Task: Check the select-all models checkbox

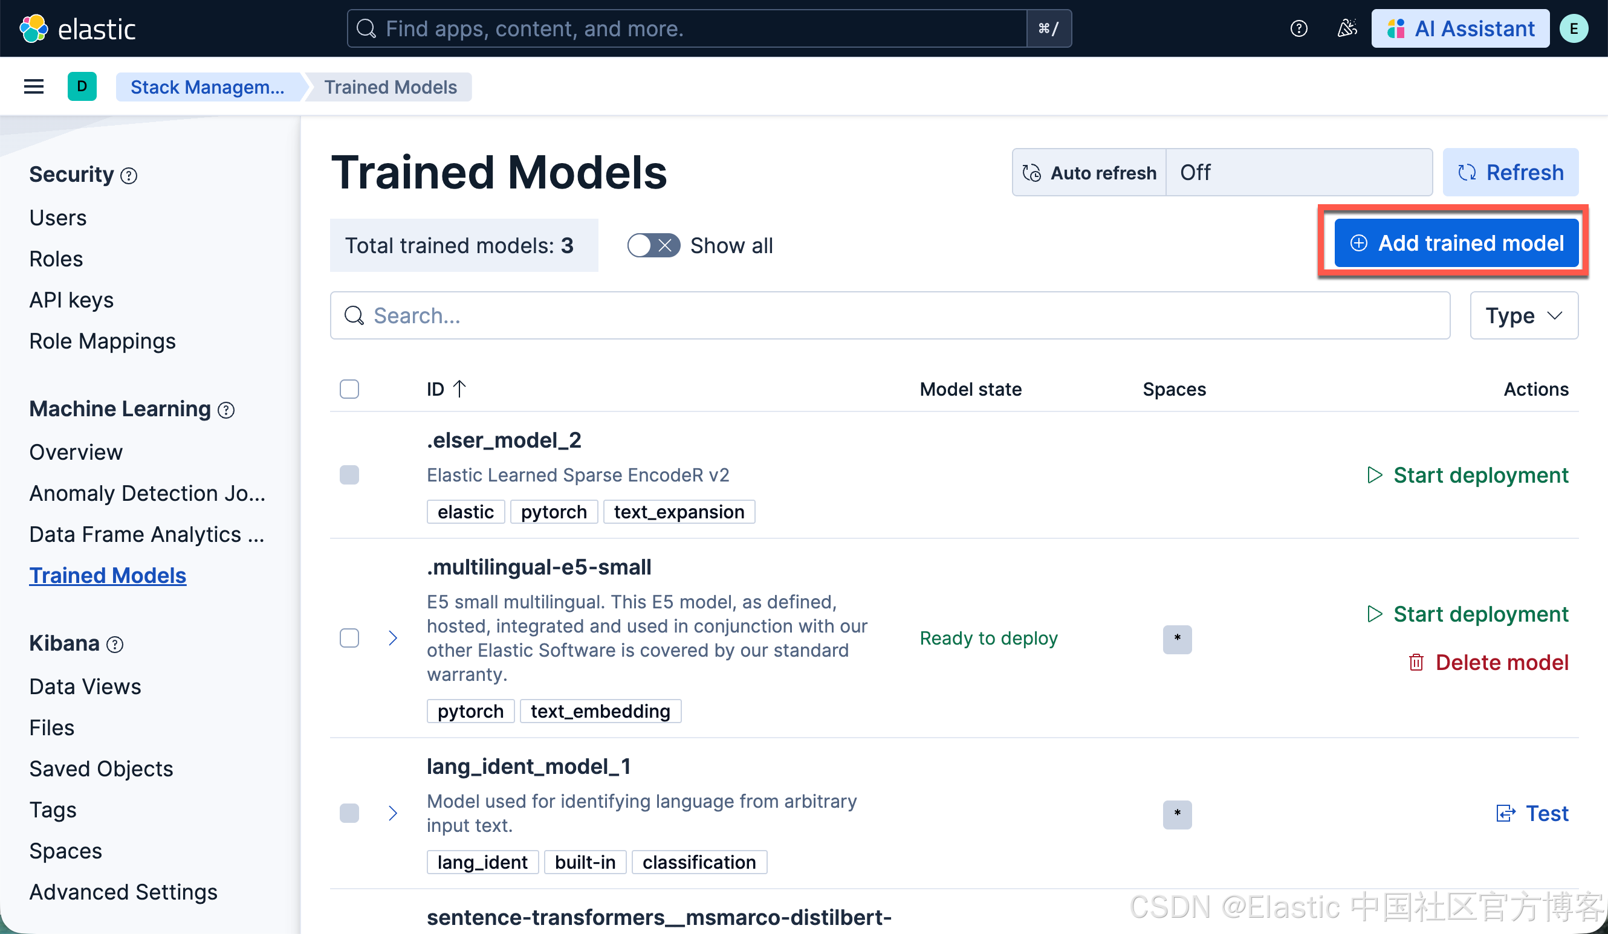Action: pyautogui.click(x=349, y=389)
